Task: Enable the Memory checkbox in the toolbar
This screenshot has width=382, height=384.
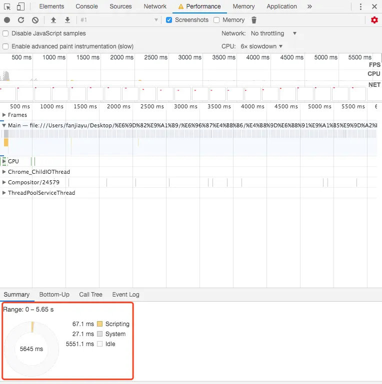Action: pos(216,20)
